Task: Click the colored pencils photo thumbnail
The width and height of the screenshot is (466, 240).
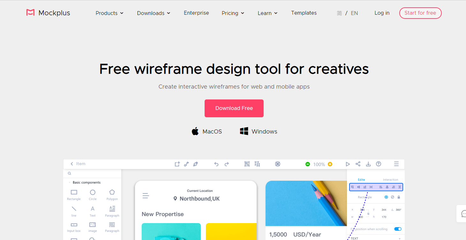Action: (x=306, y=203)
